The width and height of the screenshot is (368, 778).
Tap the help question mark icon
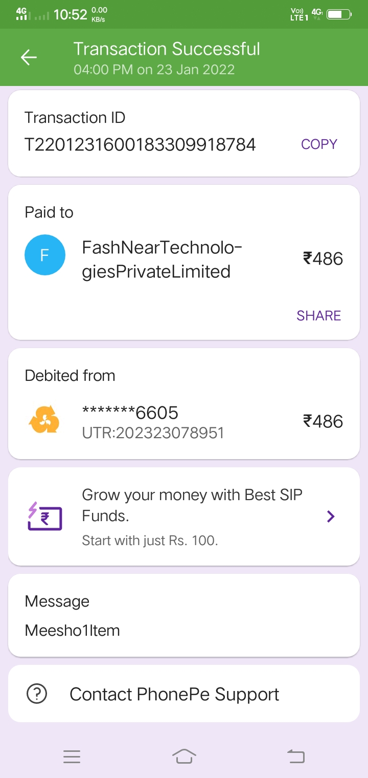(x=37, y=694)
